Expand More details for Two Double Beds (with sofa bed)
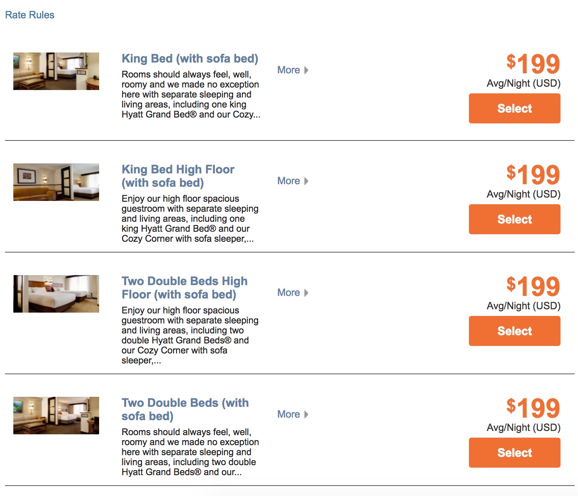Viewport: 578px width, 496px height. [x=289, y=414]
